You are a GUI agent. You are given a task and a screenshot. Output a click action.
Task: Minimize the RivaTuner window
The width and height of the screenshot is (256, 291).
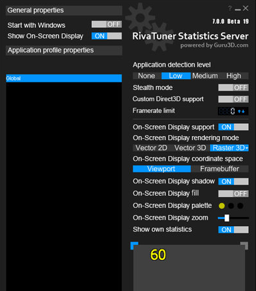pyautogui.click(x=237, y=10)
